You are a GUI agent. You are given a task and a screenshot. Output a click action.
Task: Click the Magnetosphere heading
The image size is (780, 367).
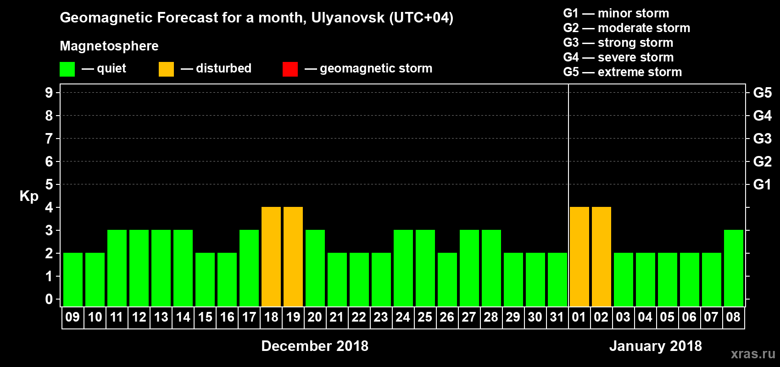click(x=109, y=46)
